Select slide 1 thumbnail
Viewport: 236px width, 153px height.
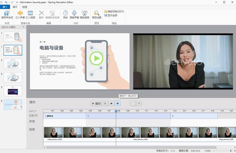[13, 37]
